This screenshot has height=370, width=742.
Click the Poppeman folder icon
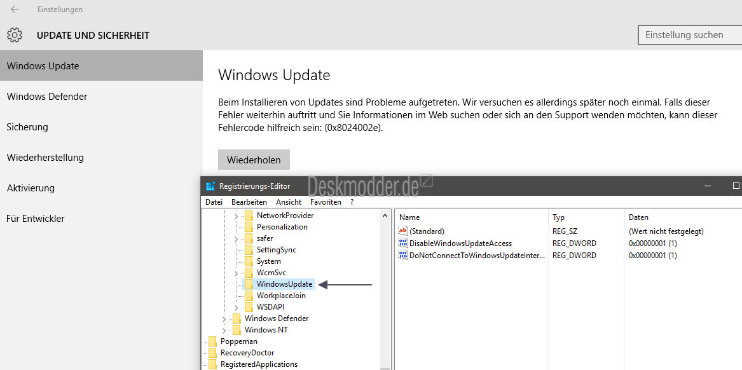212,341
